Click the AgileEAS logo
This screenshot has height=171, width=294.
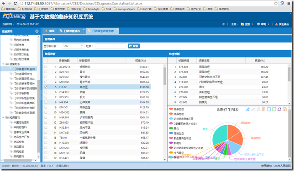(14, 16)
